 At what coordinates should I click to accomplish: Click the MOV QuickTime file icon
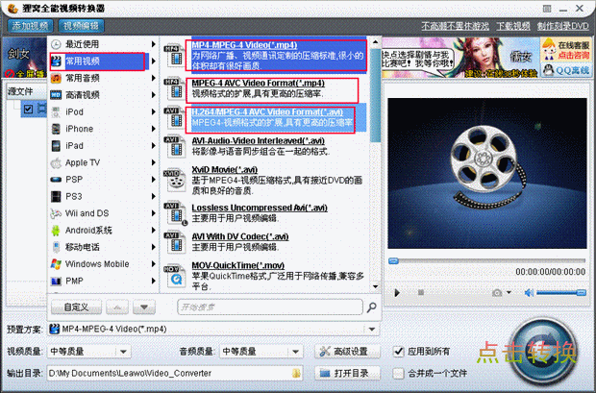[175, 276]
